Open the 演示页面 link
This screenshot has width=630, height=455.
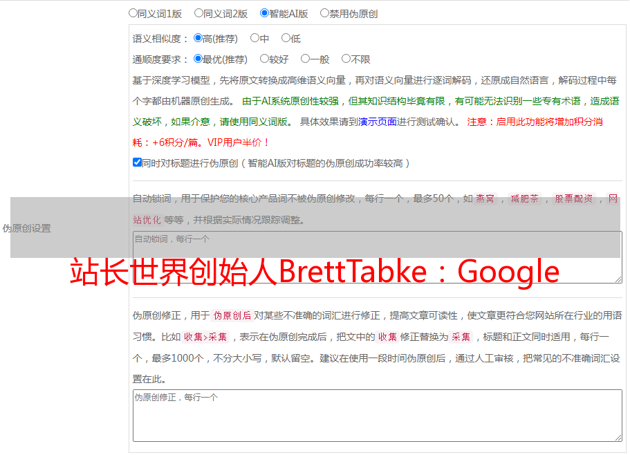coord(378,122)
